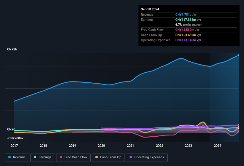Click the CN¥153.462m cash from op value
The width and height of the screenshot is (244, 166).
click(185, 35)
